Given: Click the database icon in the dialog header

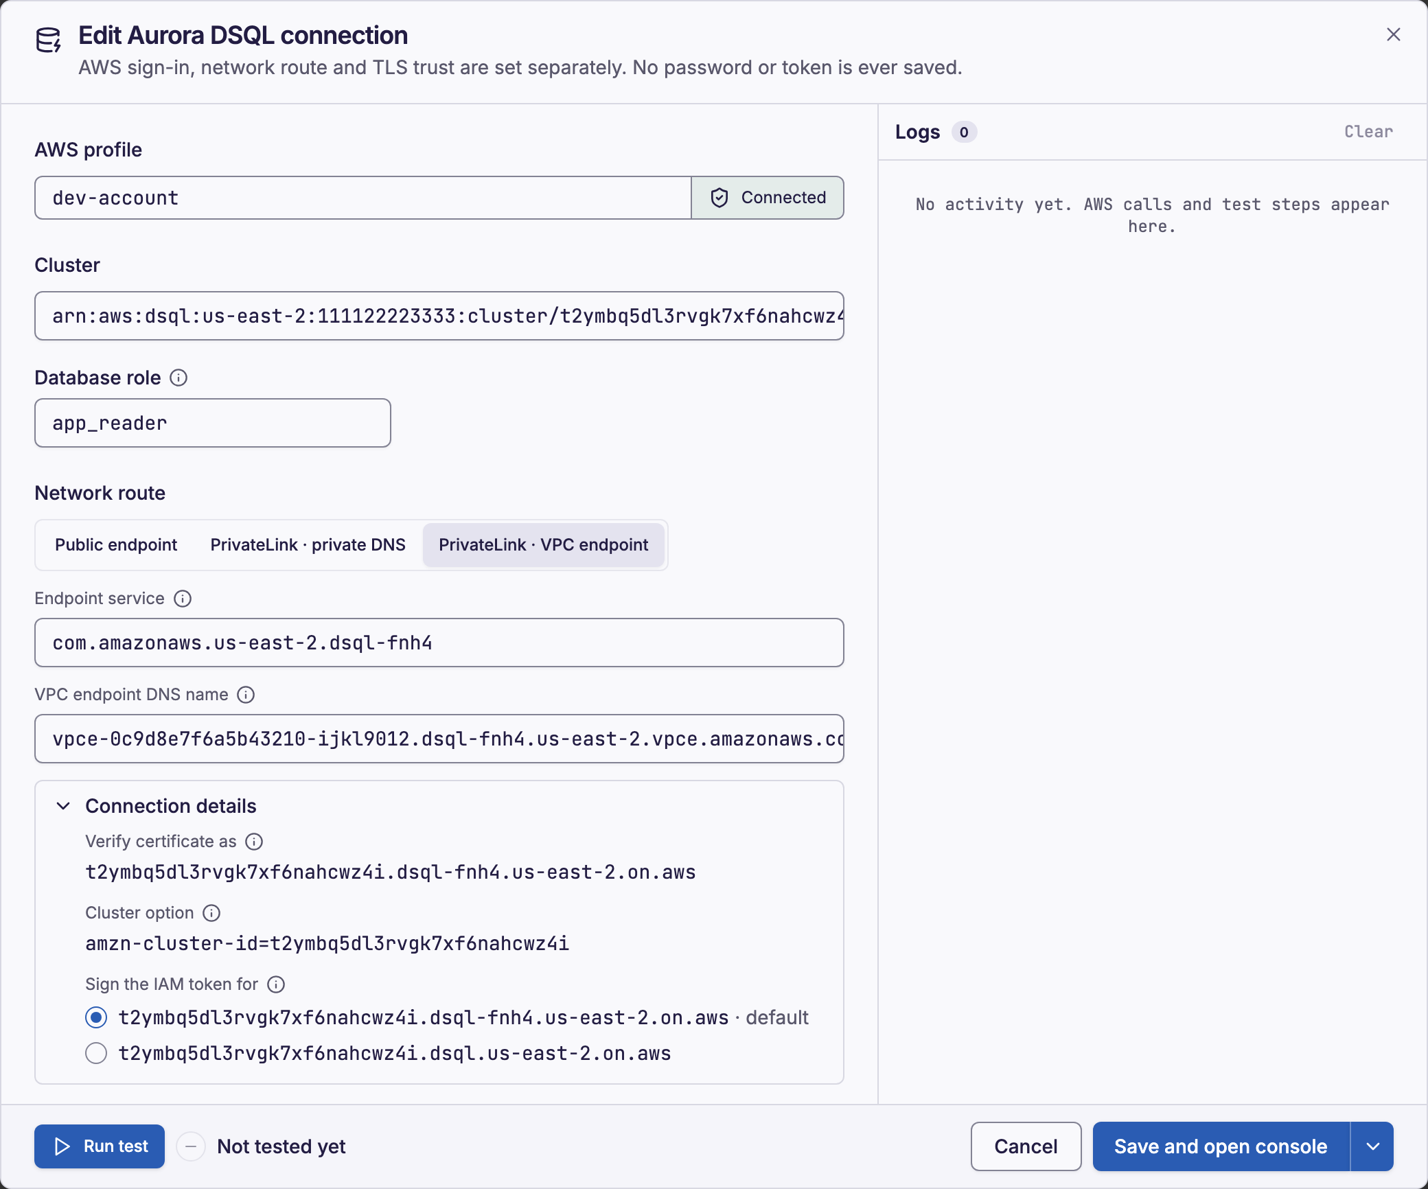Looking at the screenshot, I should (x=48, y=41).
